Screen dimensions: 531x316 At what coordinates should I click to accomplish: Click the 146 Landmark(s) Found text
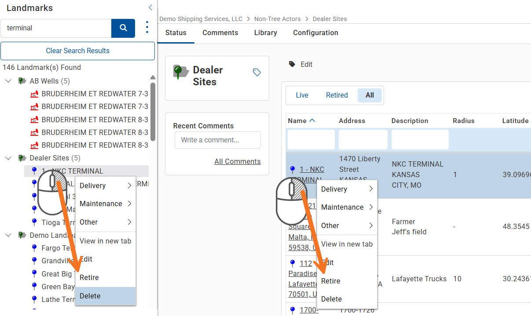[42, 67]
